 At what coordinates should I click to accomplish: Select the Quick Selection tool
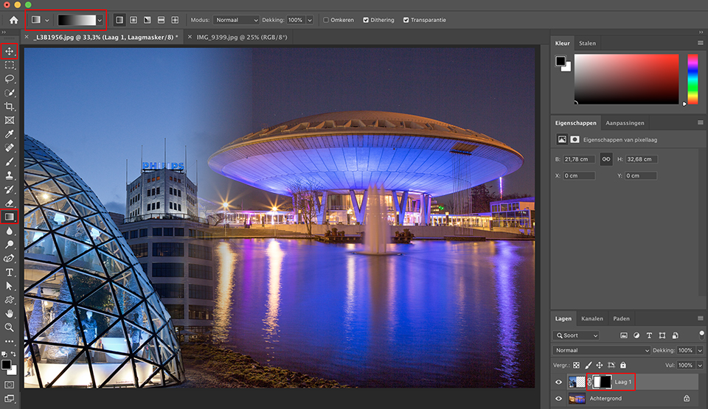(x=9, y=93)
